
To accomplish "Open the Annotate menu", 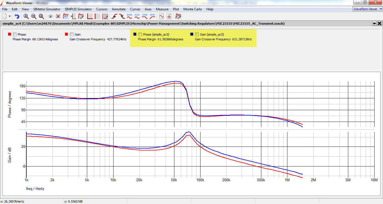I will (x=119, y=9).
